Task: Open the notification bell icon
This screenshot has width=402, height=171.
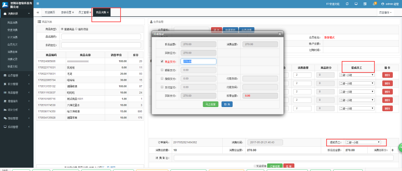Action: pyautogui.click(x=374, y=3)
